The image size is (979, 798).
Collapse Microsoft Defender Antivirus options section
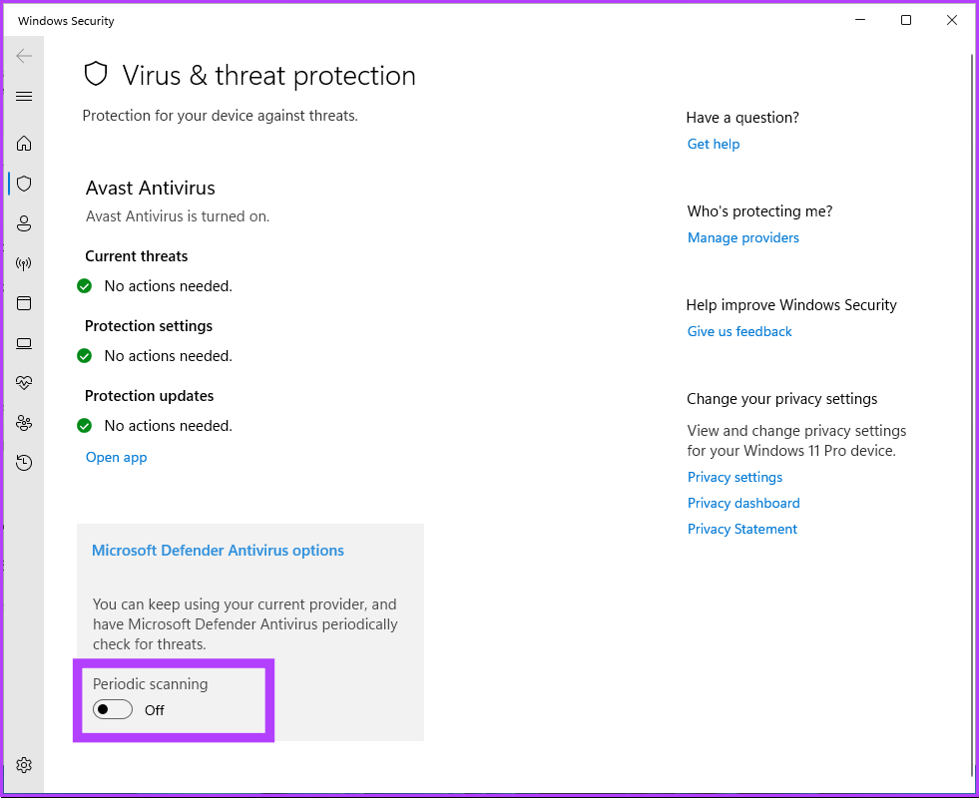pos(218,551)
